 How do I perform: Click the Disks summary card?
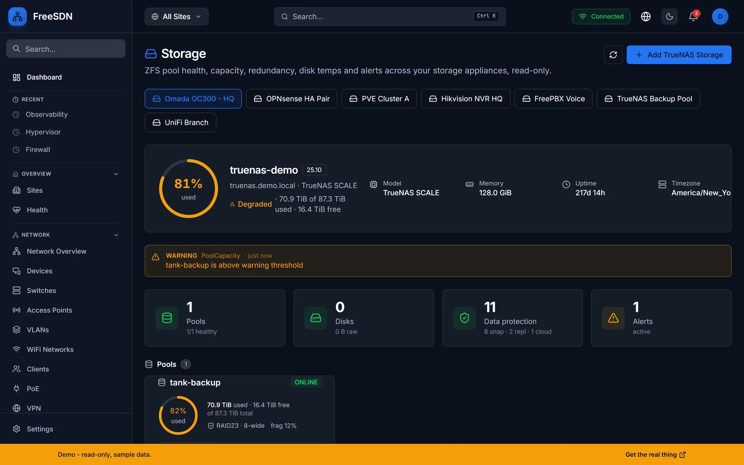pos(364,318)
